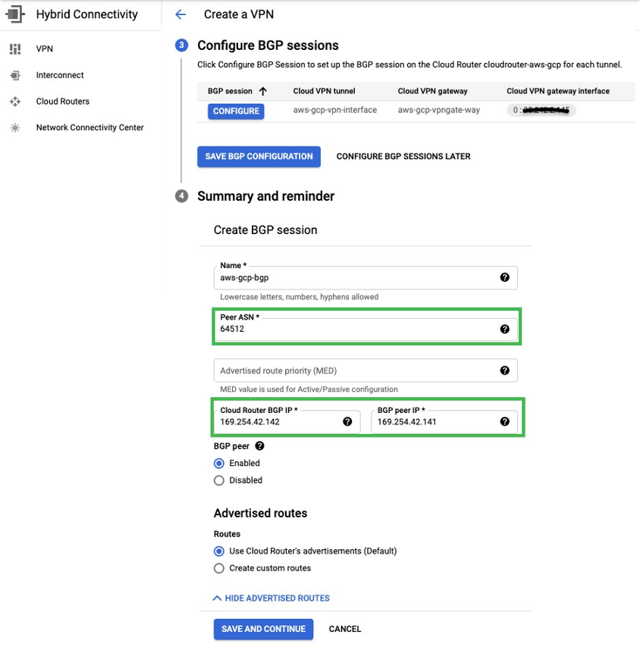Click into the Peer ASN input field

point(356,330)
